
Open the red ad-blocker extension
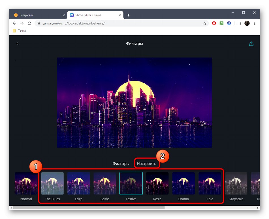tap(214, 23)
